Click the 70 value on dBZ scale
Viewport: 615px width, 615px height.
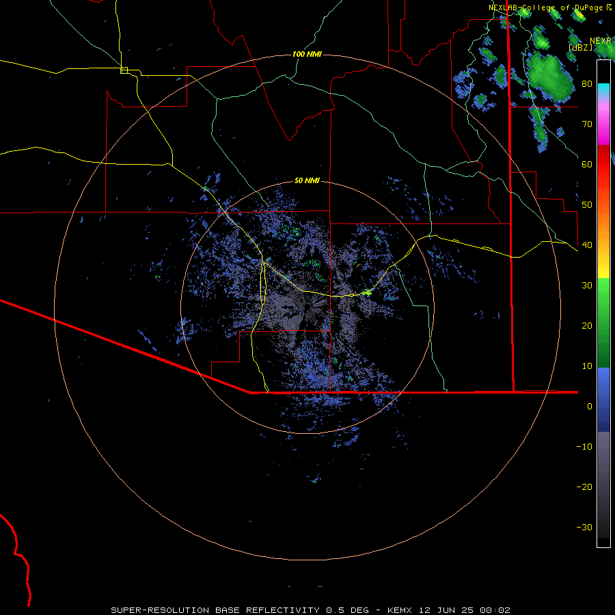pyautogui.click(x=587, y=124)
